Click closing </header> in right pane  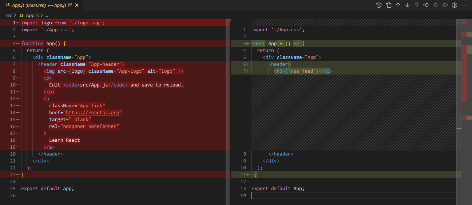[281, 154]
